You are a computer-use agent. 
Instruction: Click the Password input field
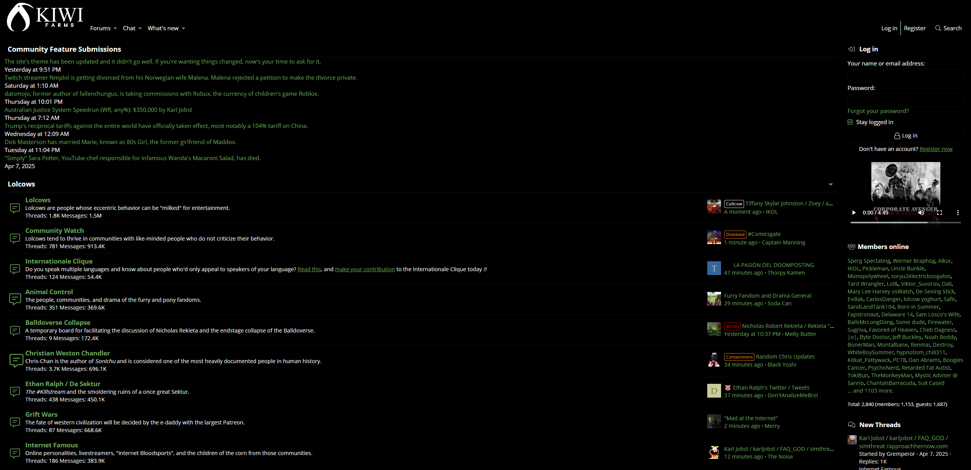(x=905, y=100)
